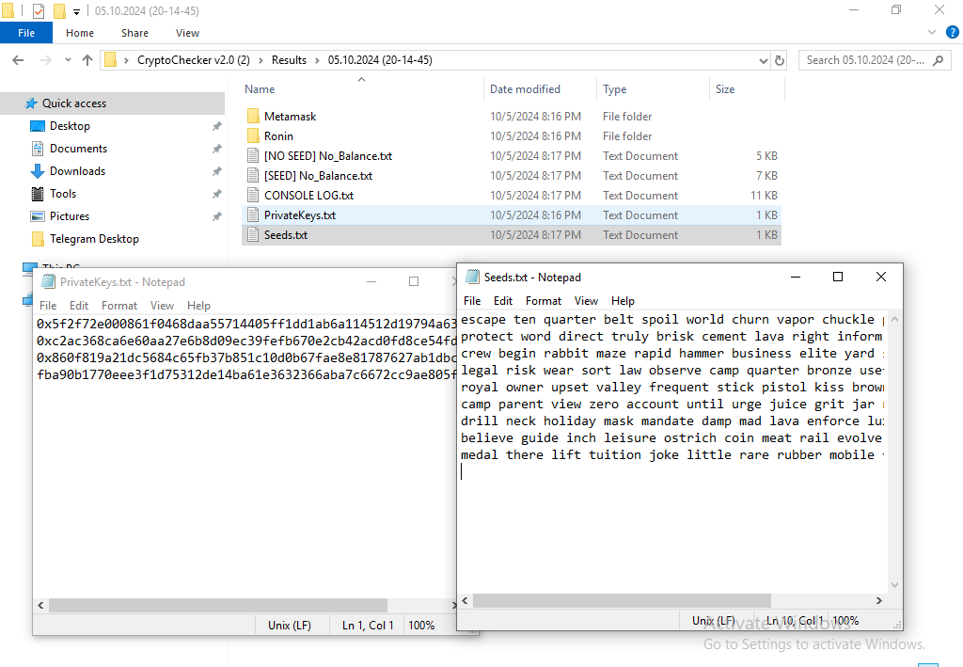Select the Ronin folder icon
This screenshot has height=667, width=963.
(x=252, y=136)
